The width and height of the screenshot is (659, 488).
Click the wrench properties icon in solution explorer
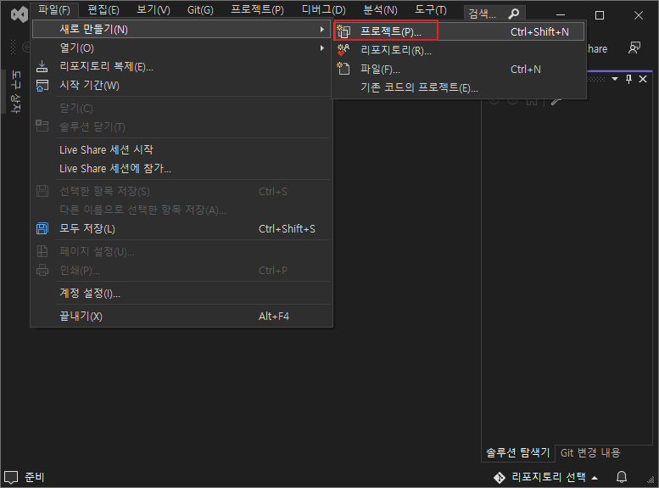[556, 101]
